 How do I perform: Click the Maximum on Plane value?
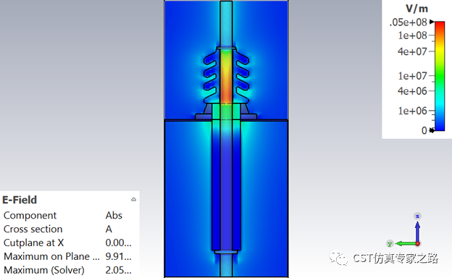[x=119, y=256]
